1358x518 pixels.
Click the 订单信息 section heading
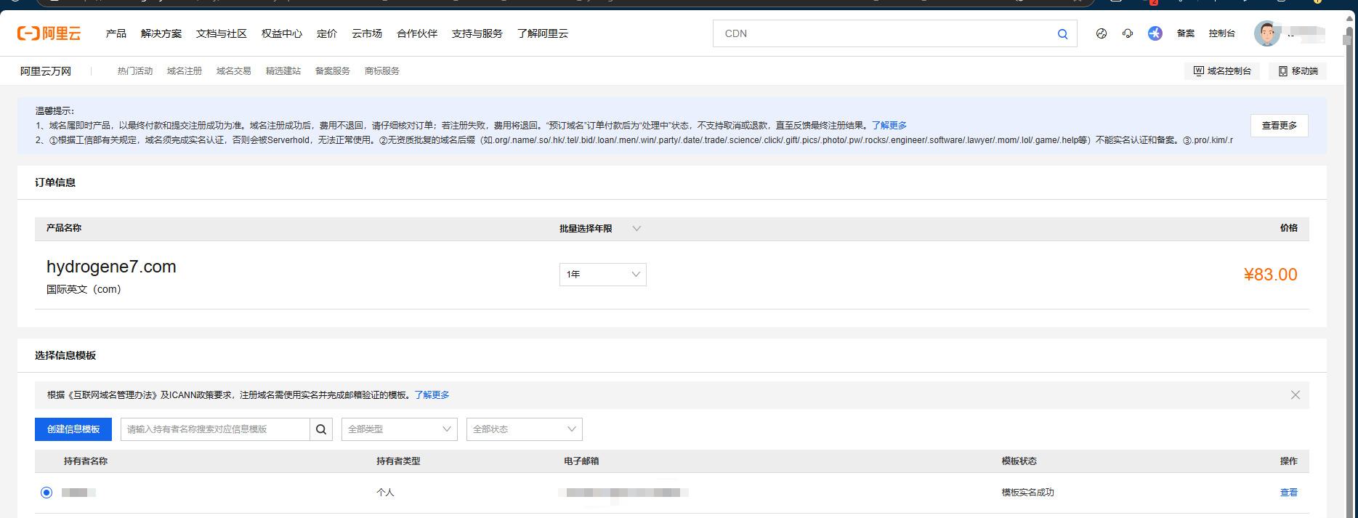(55, 182)
